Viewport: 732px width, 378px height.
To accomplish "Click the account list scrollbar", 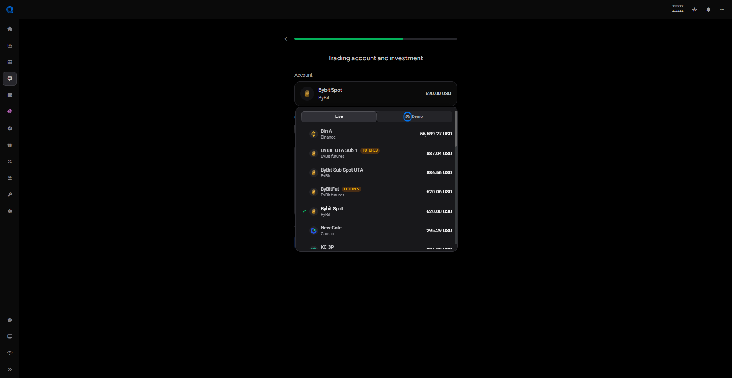I will (456, 129).
